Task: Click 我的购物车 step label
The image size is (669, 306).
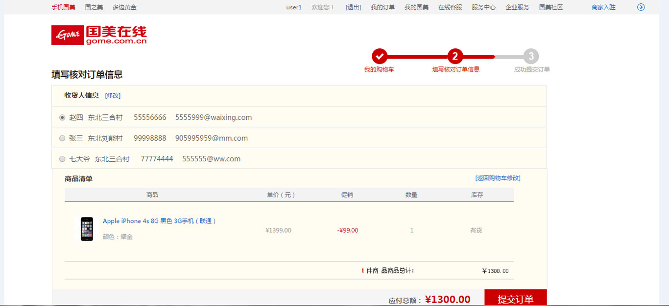Action: (379, 69)
